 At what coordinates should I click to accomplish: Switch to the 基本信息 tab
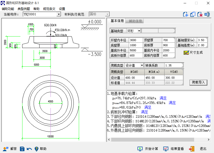click(x=117, y=21)
